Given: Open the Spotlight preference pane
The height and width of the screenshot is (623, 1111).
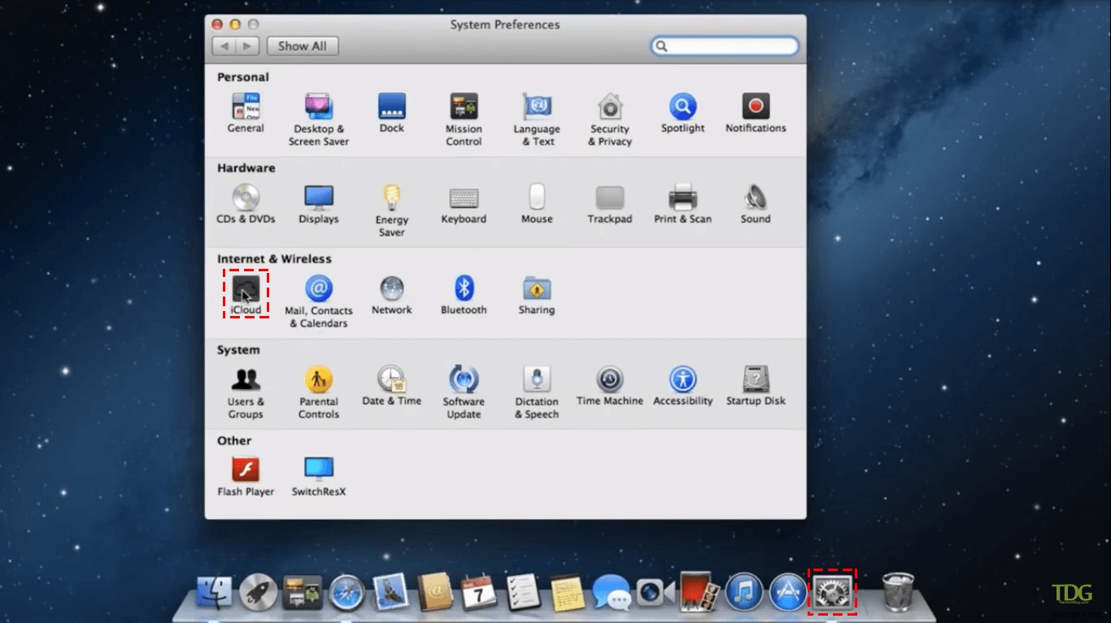Looking at the screenshot, I should (x=682, y=106).
